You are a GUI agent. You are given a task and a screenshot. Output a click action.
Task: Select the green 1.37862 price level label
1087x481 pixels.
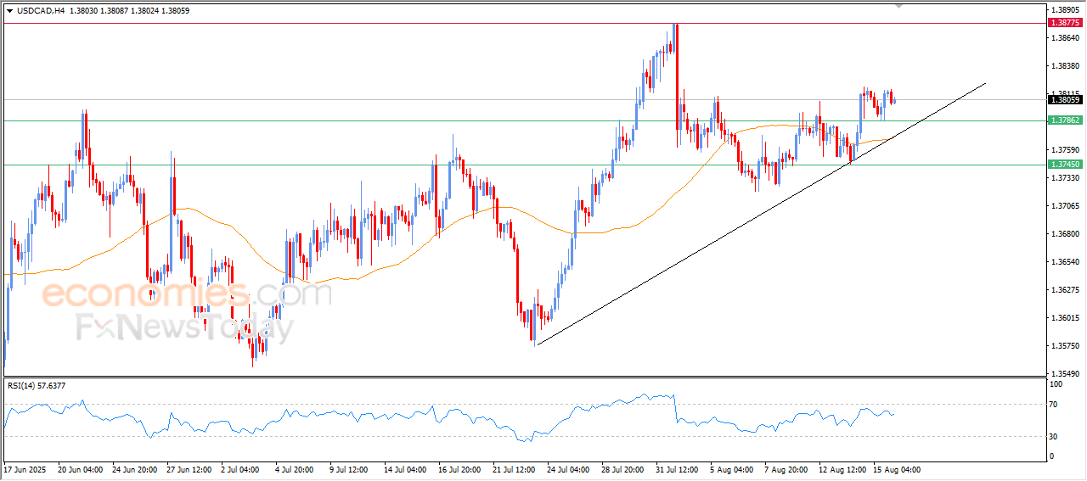[x=1065, y=120]
